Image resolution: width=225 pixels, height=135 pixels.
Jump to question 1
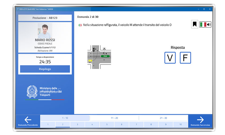pyautogui.click(x=48, y=124)
